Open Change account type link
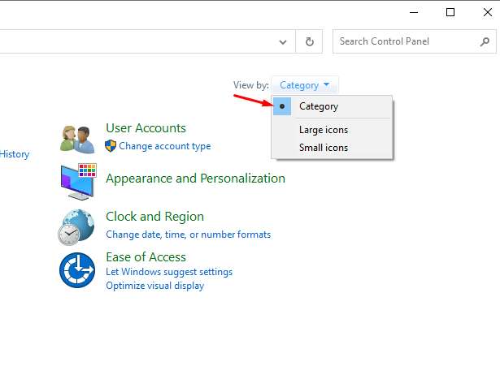The image size is (500, 366). (165, 146)
